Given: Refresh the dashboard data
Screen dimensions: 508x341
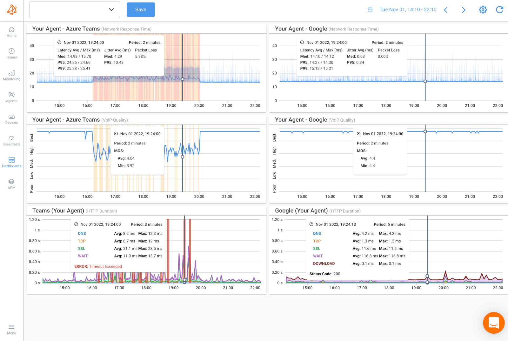Looking at the screenshot, I should (499, 10).
